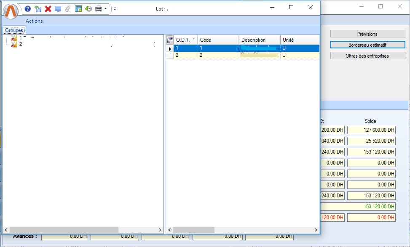
Task: Sort grid by the Description column header
Action: coord(259,40)
